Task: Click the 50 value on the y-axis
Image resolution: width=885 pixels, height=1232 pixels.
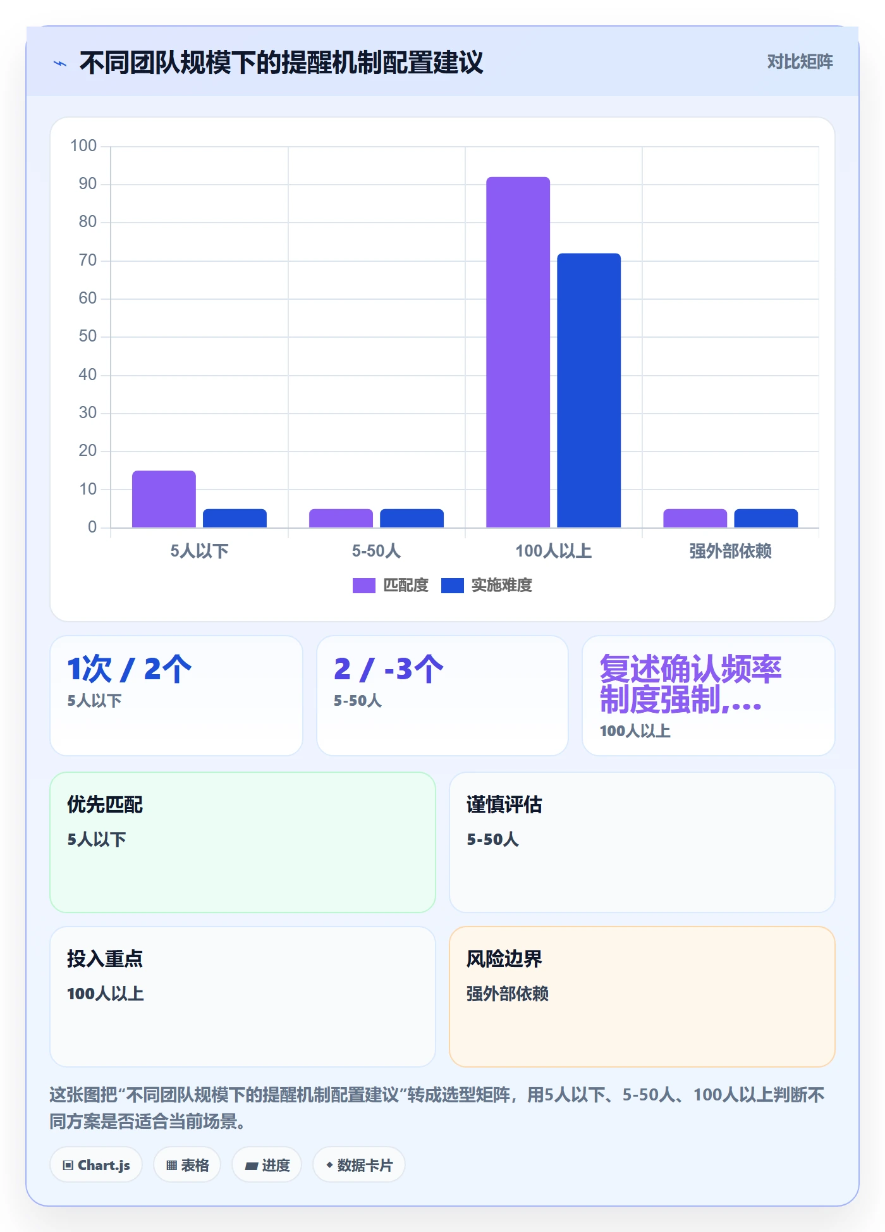Action: point(88,336)
